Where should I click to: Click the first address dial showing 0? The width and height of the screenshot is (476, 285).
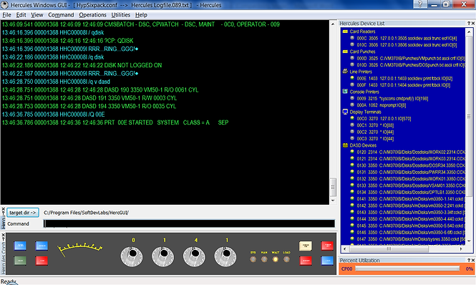pos(132,256)
